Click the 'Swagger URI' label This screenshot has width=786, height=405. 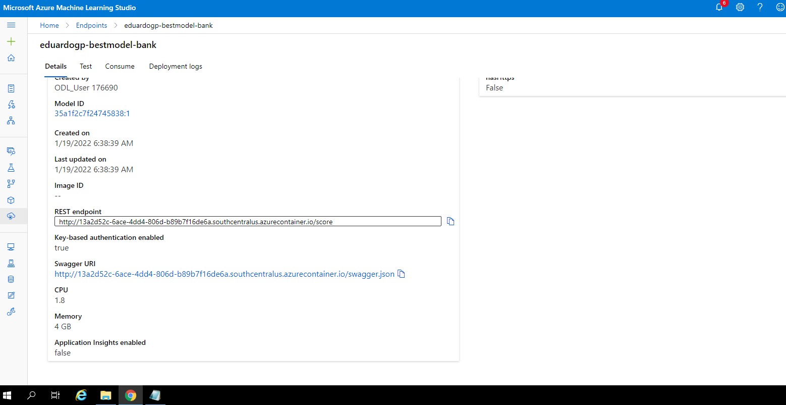[75, 264]
